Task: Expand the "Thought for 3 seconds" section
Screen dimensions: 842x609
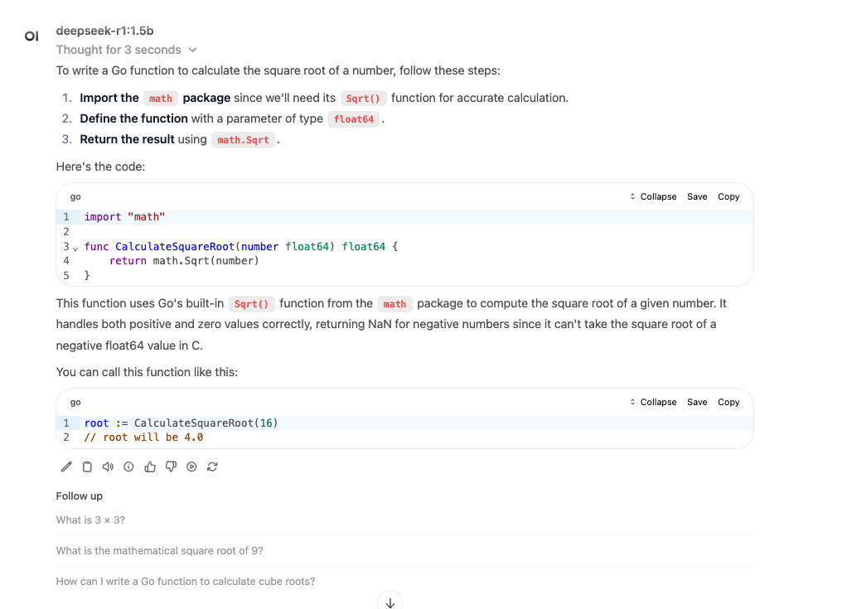Action: click(x=126, y=50)
